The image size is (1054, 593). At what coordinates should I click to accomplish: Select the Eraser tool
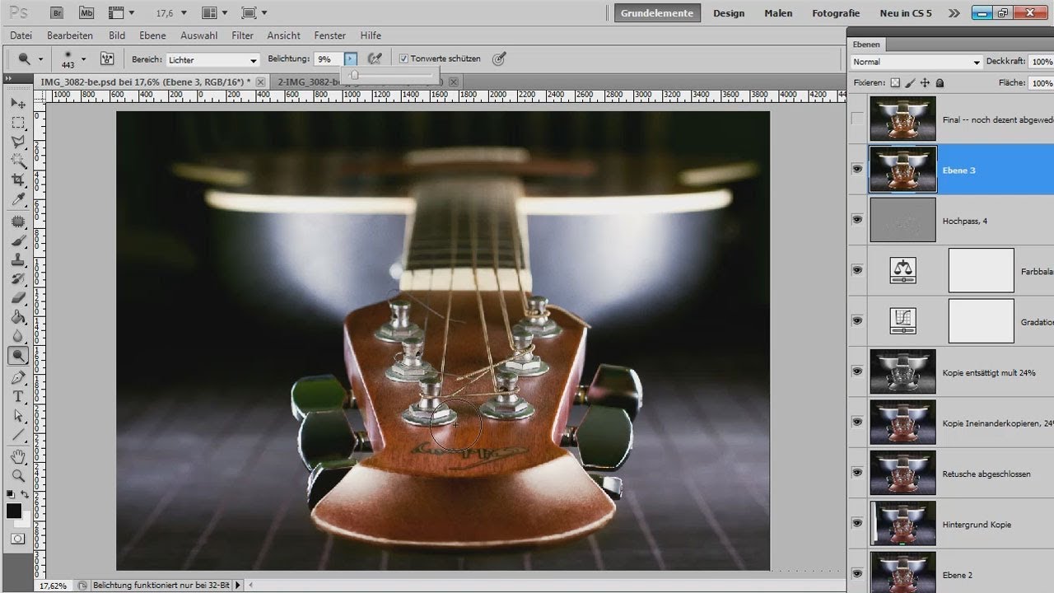[x=18, y=297]
